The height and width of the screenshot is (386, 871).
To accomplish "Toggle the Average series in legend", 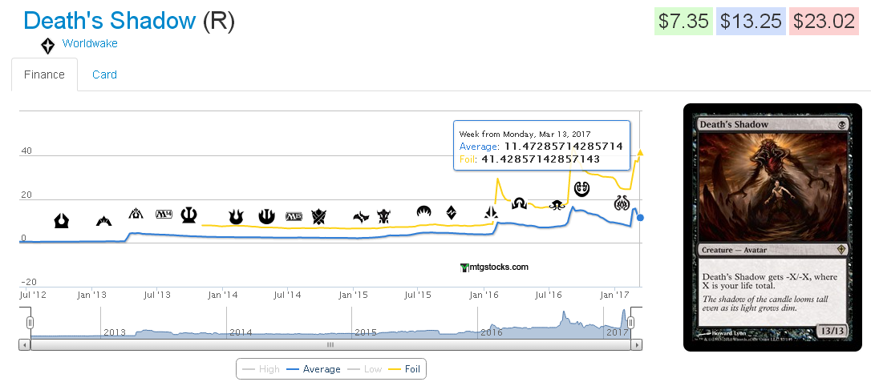I will [x=313, y=369].
